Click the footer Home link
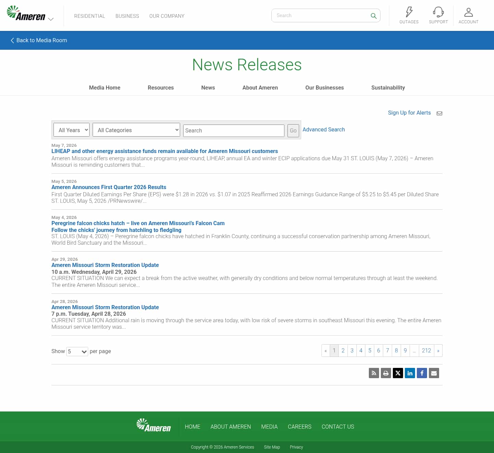494x453 pixels. (x=192, y=427)
